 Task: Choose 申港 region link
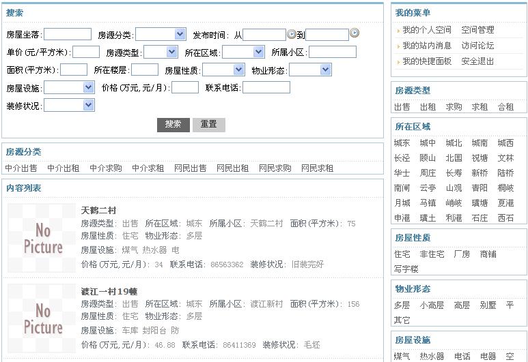point(402,218)
